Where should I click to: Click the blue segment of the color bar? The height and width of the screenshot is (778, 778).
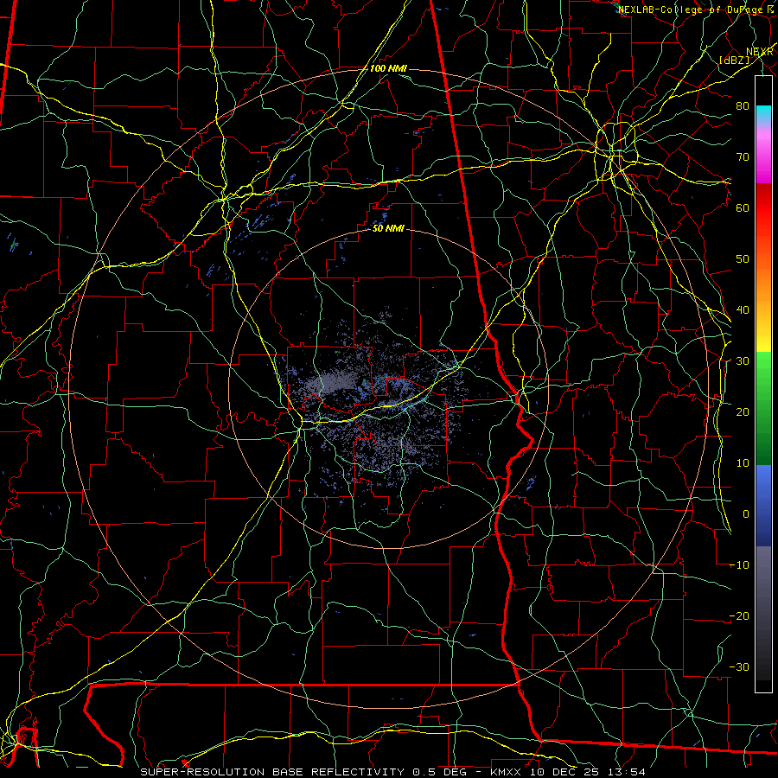pyautogui.click(x=763, y=505)
